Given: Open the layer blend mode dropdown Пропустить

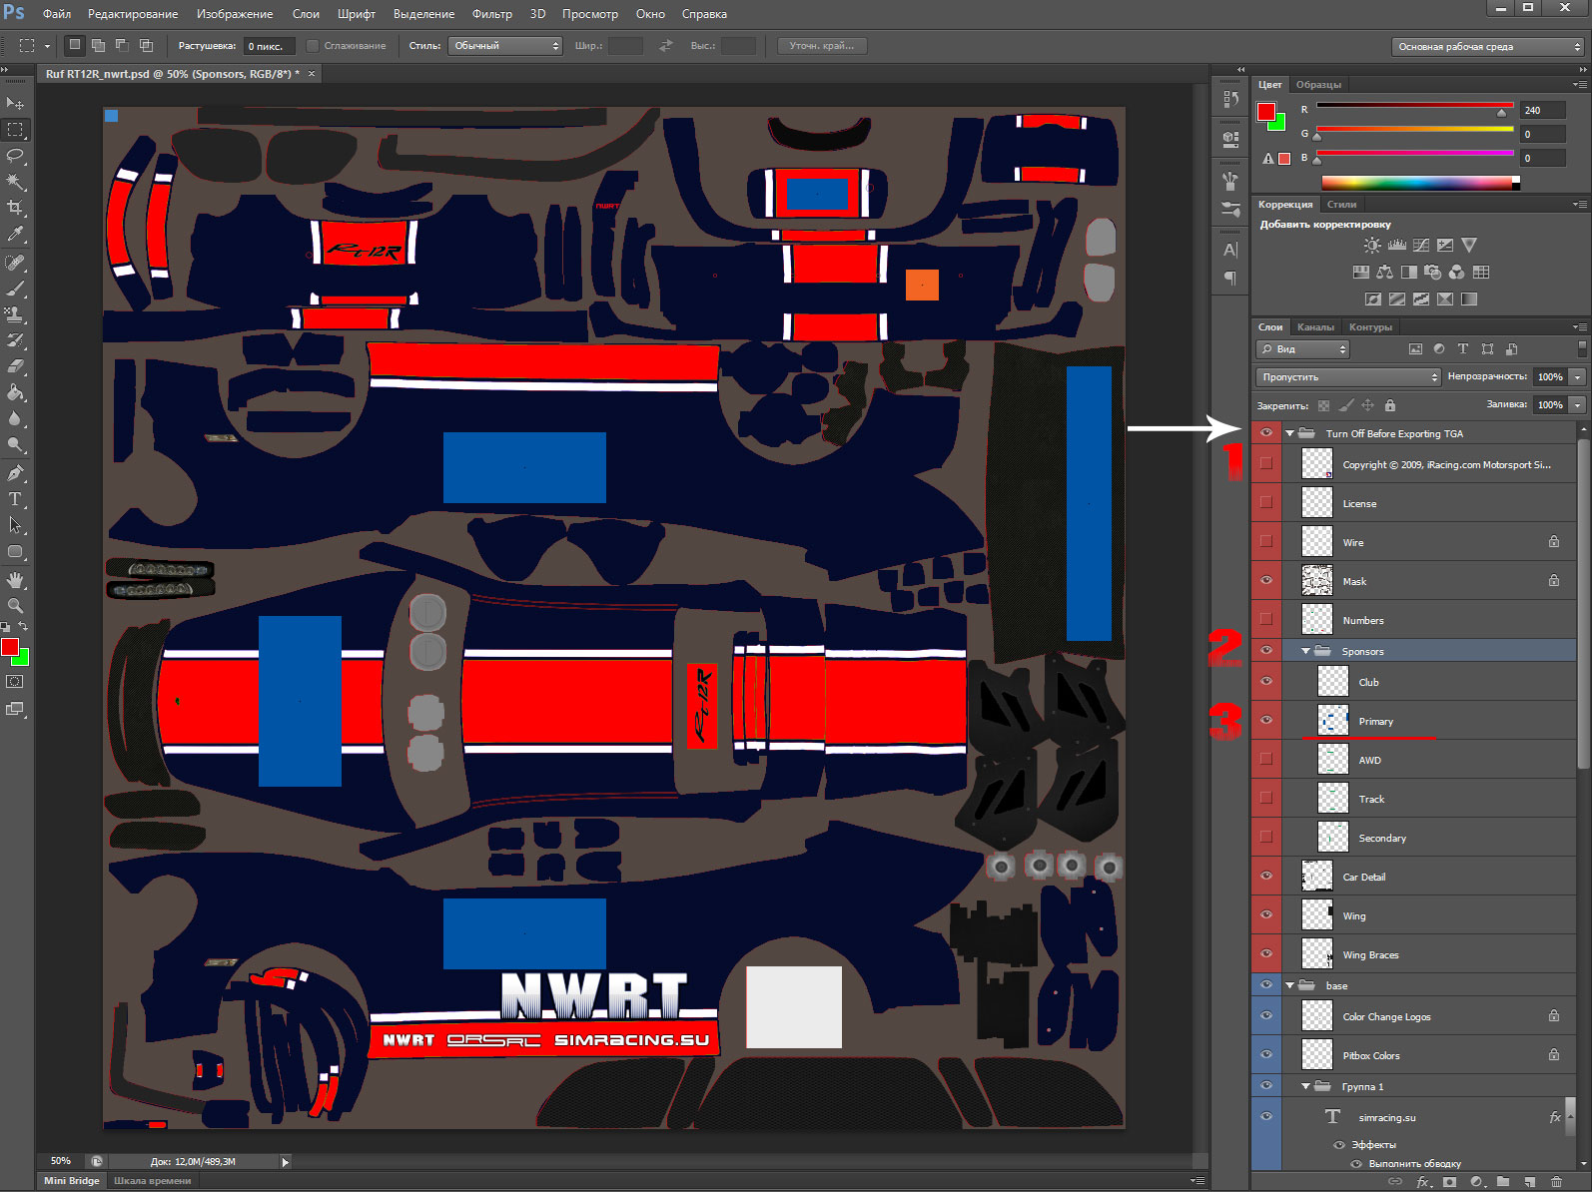Looking at the screenshot, I should coord(1347,376).
